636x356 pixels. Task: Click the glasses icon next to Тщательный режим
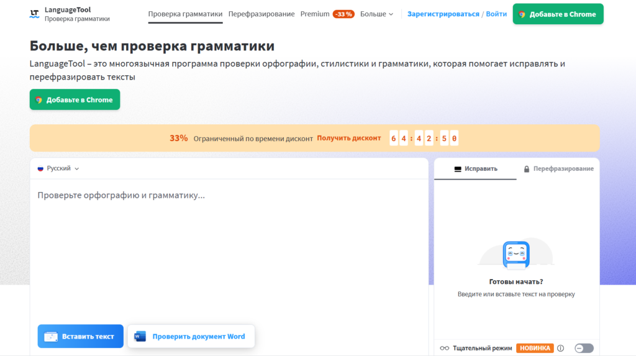click(445, 348)
